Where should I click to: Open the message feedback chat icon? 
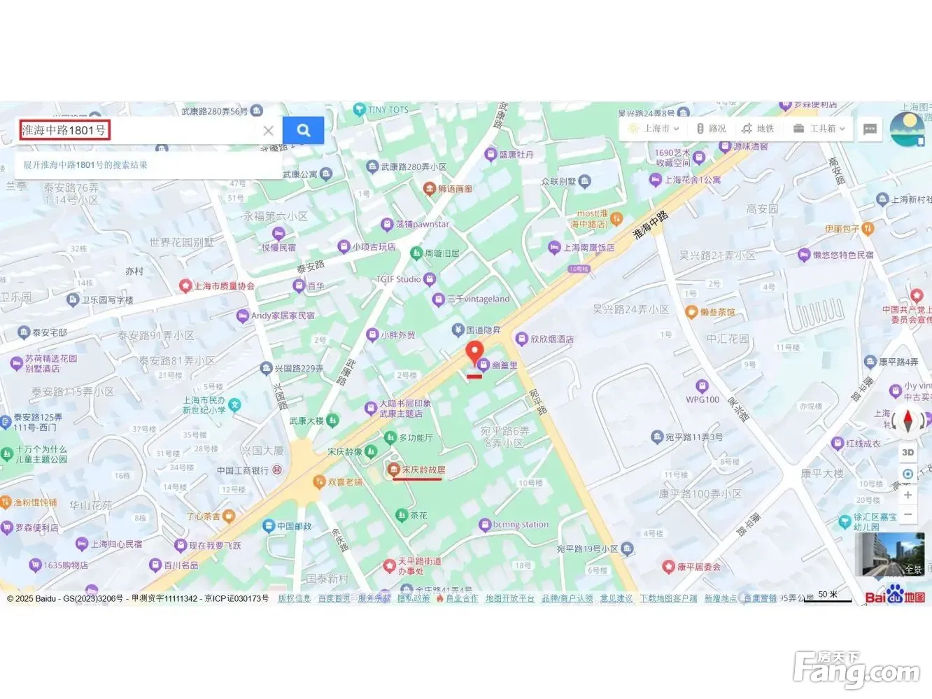click(870, 129)
